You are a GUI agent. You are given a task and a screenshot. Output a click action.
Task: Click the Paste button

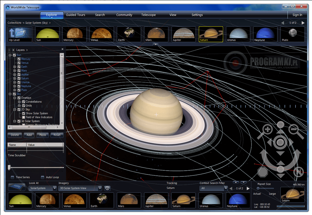click(x=43, y=135)
